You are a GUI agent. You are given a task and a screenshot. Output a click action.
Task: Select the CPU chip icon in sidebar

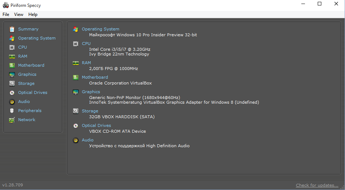tap(12, 47)
